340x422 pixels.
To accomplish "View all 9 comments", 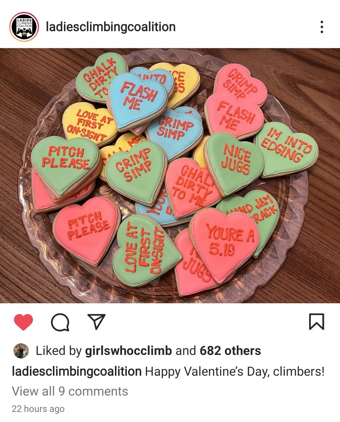I will click(70, 391).
